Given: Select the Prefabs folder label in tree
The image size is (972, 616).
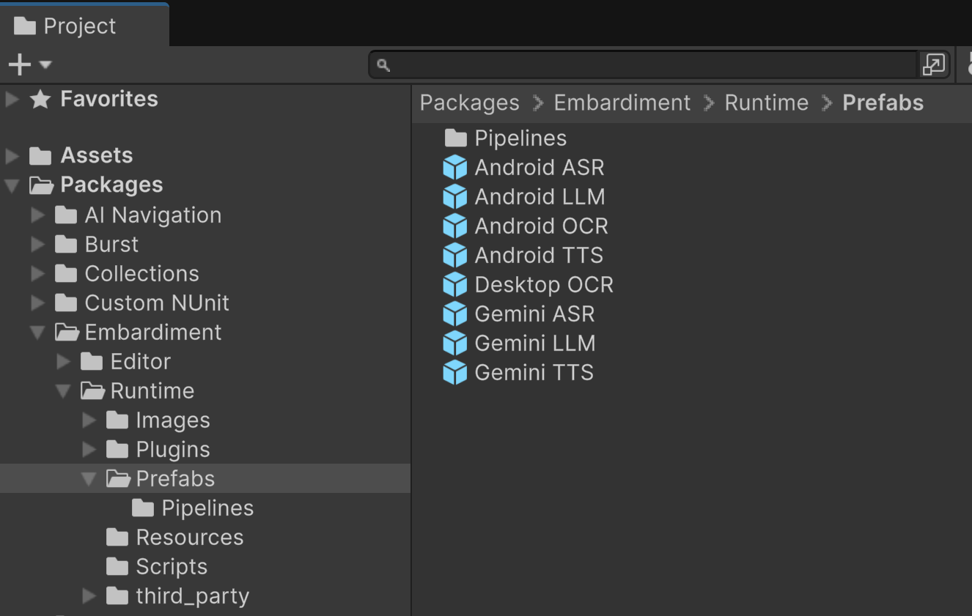Looking at the screenshot, I should (x=175, y=479).
